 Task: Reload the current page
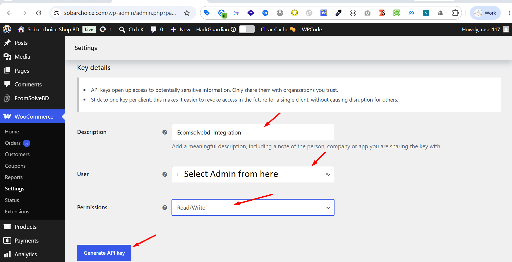click(x=39, y=13)
